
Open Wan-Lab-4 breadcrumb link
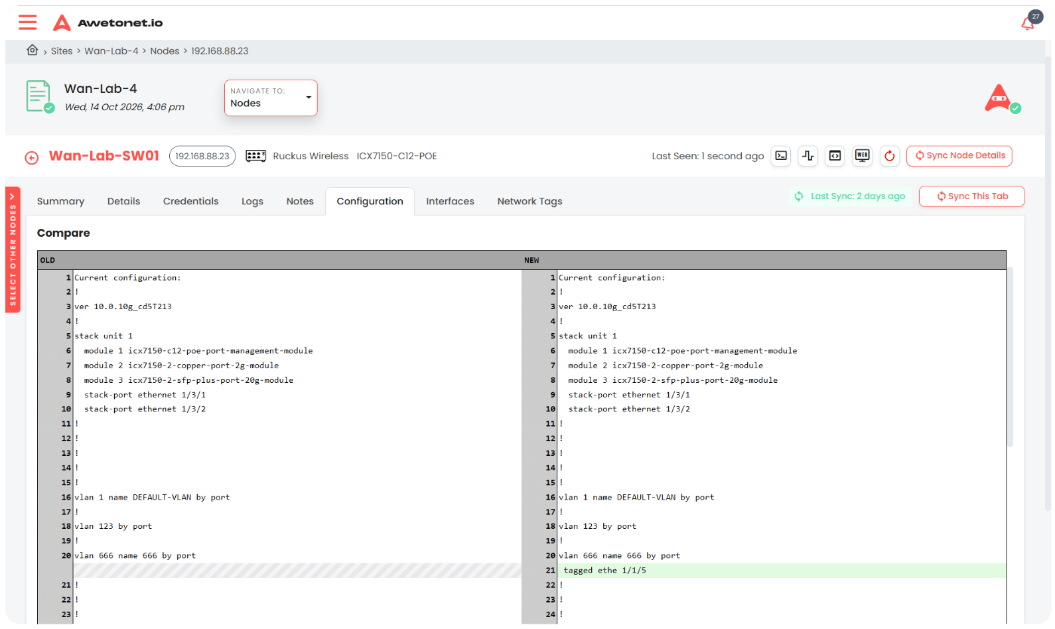111,51
